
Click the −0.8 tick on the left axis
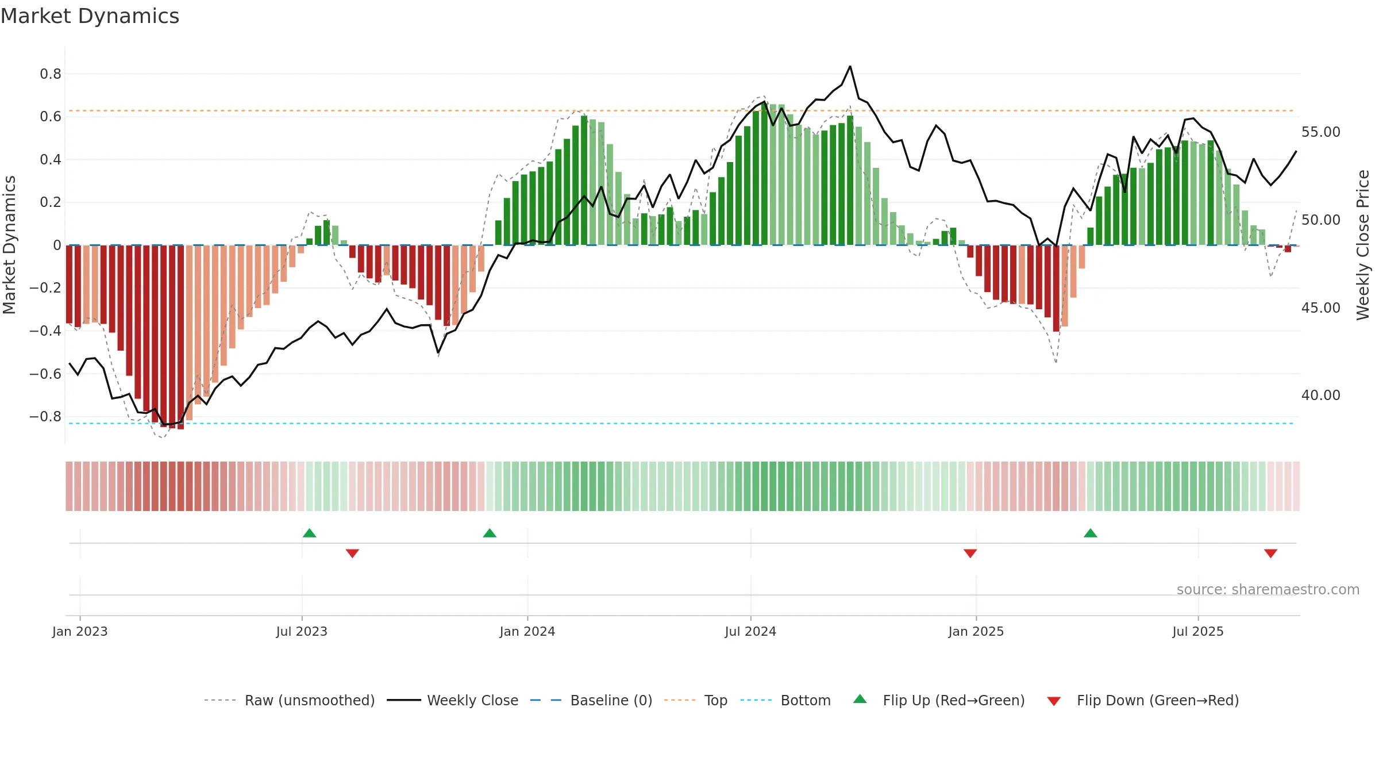(x=45, y=416)
